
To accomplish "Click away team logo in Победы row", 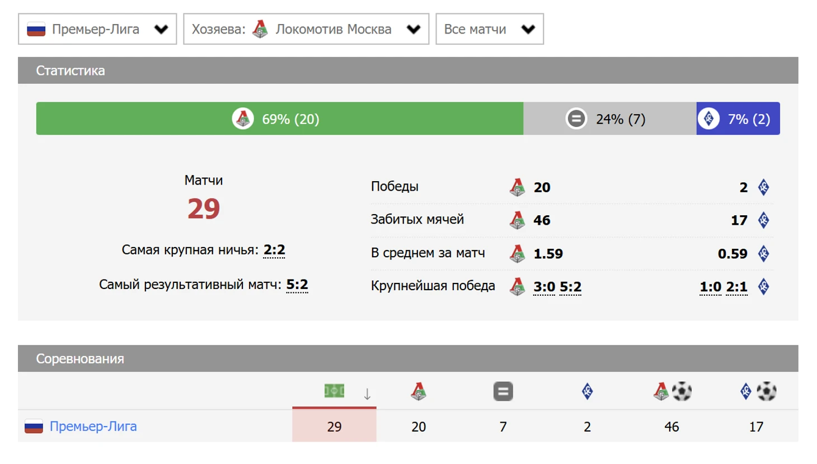I will [763, 187].
